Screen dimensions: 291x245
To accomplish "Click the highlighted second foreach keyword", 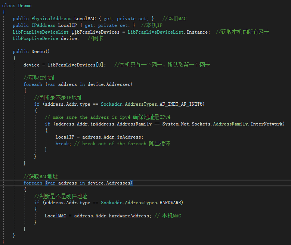I will 33,183.
